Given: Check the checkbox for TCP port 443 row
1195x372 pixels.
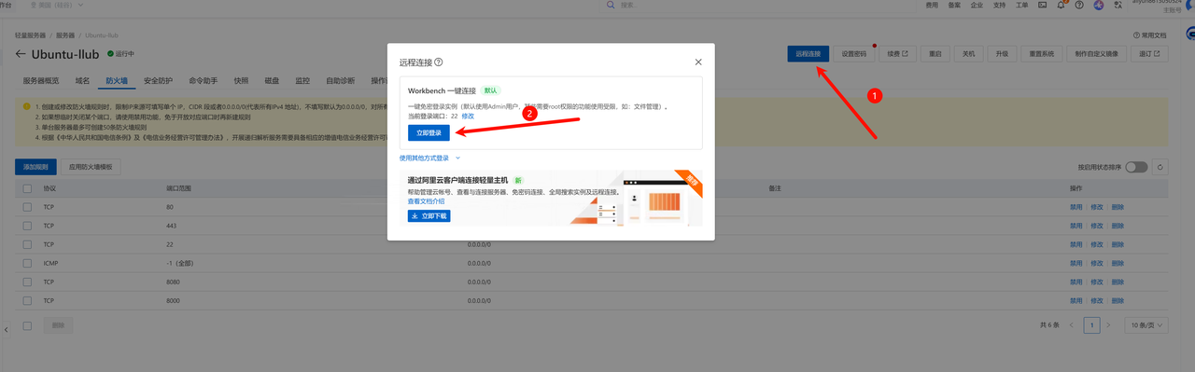Looking at the screenshot, I should [x=28, y=226].
